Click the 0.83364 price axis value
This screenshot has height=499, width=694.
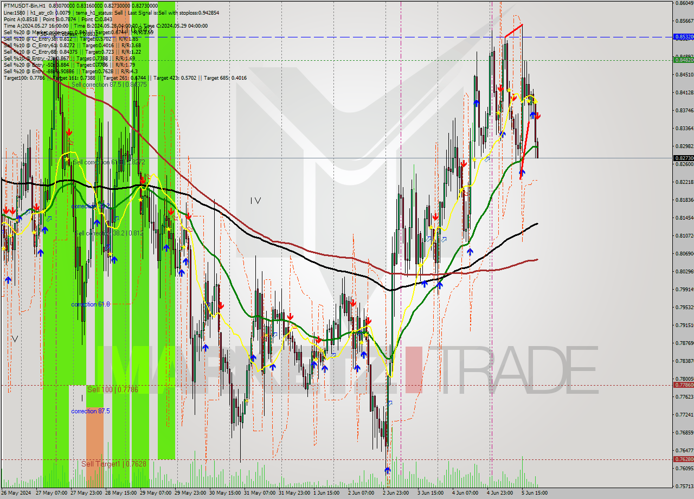[683, 129]
